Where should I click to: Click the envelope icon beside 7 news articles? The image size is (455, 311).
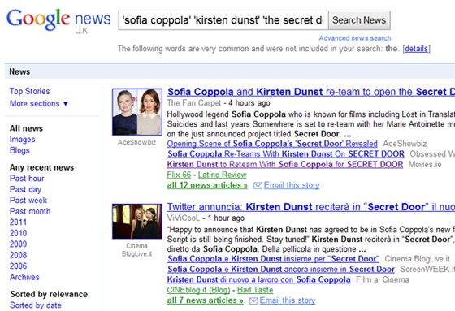(x=253, y=300)
